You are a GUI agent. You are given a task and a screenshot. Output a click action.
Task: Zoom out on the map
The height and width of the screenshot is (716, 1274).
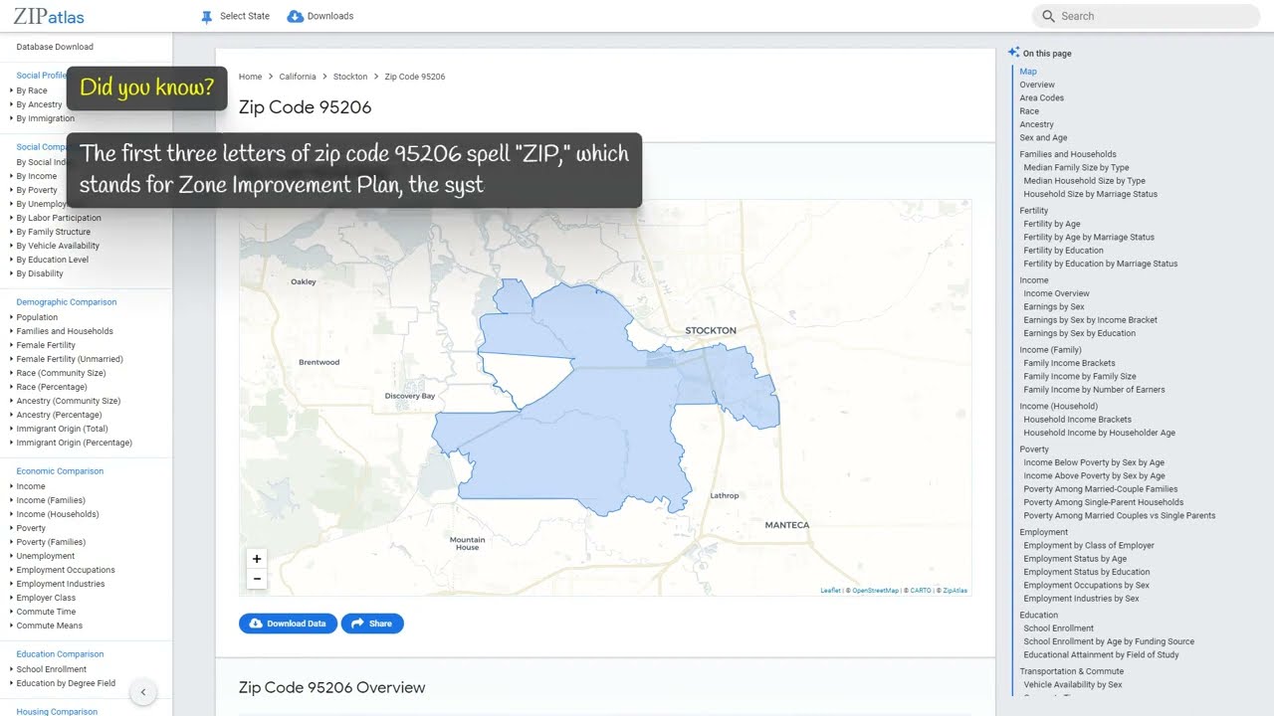pos(257,579)
